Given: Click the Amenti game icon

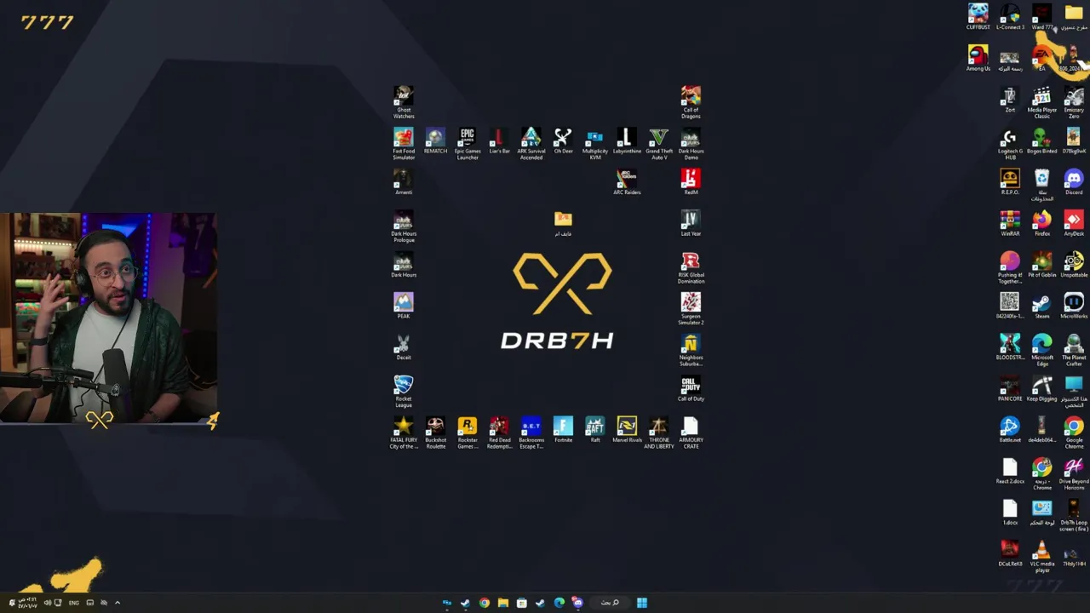Looking at the screenshot, I should (x=404, y=182).
